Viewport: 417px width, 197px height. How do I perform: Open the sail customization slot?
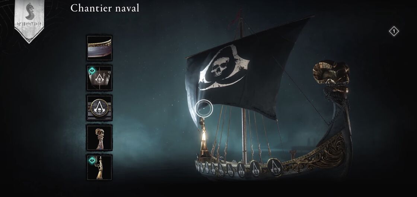tap(99, 78)
